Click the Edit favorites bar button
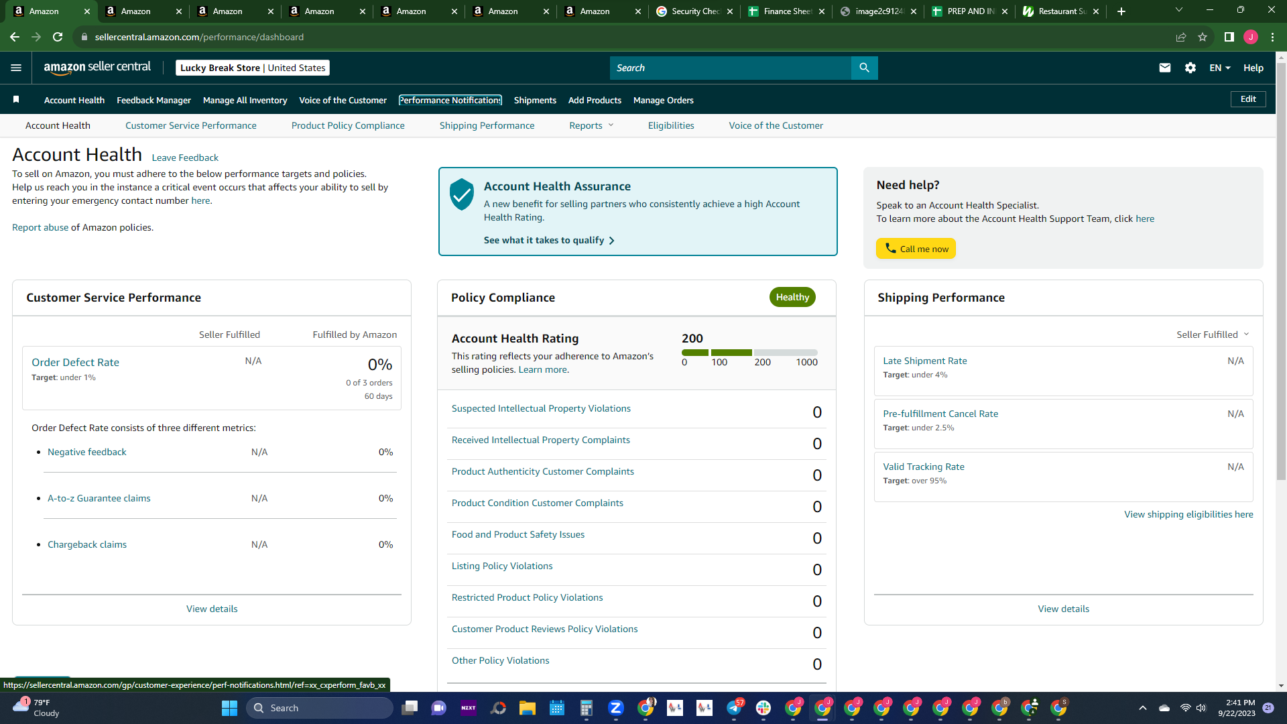The width and height of the screenshot is (1287, 724). click(1248, 99)
